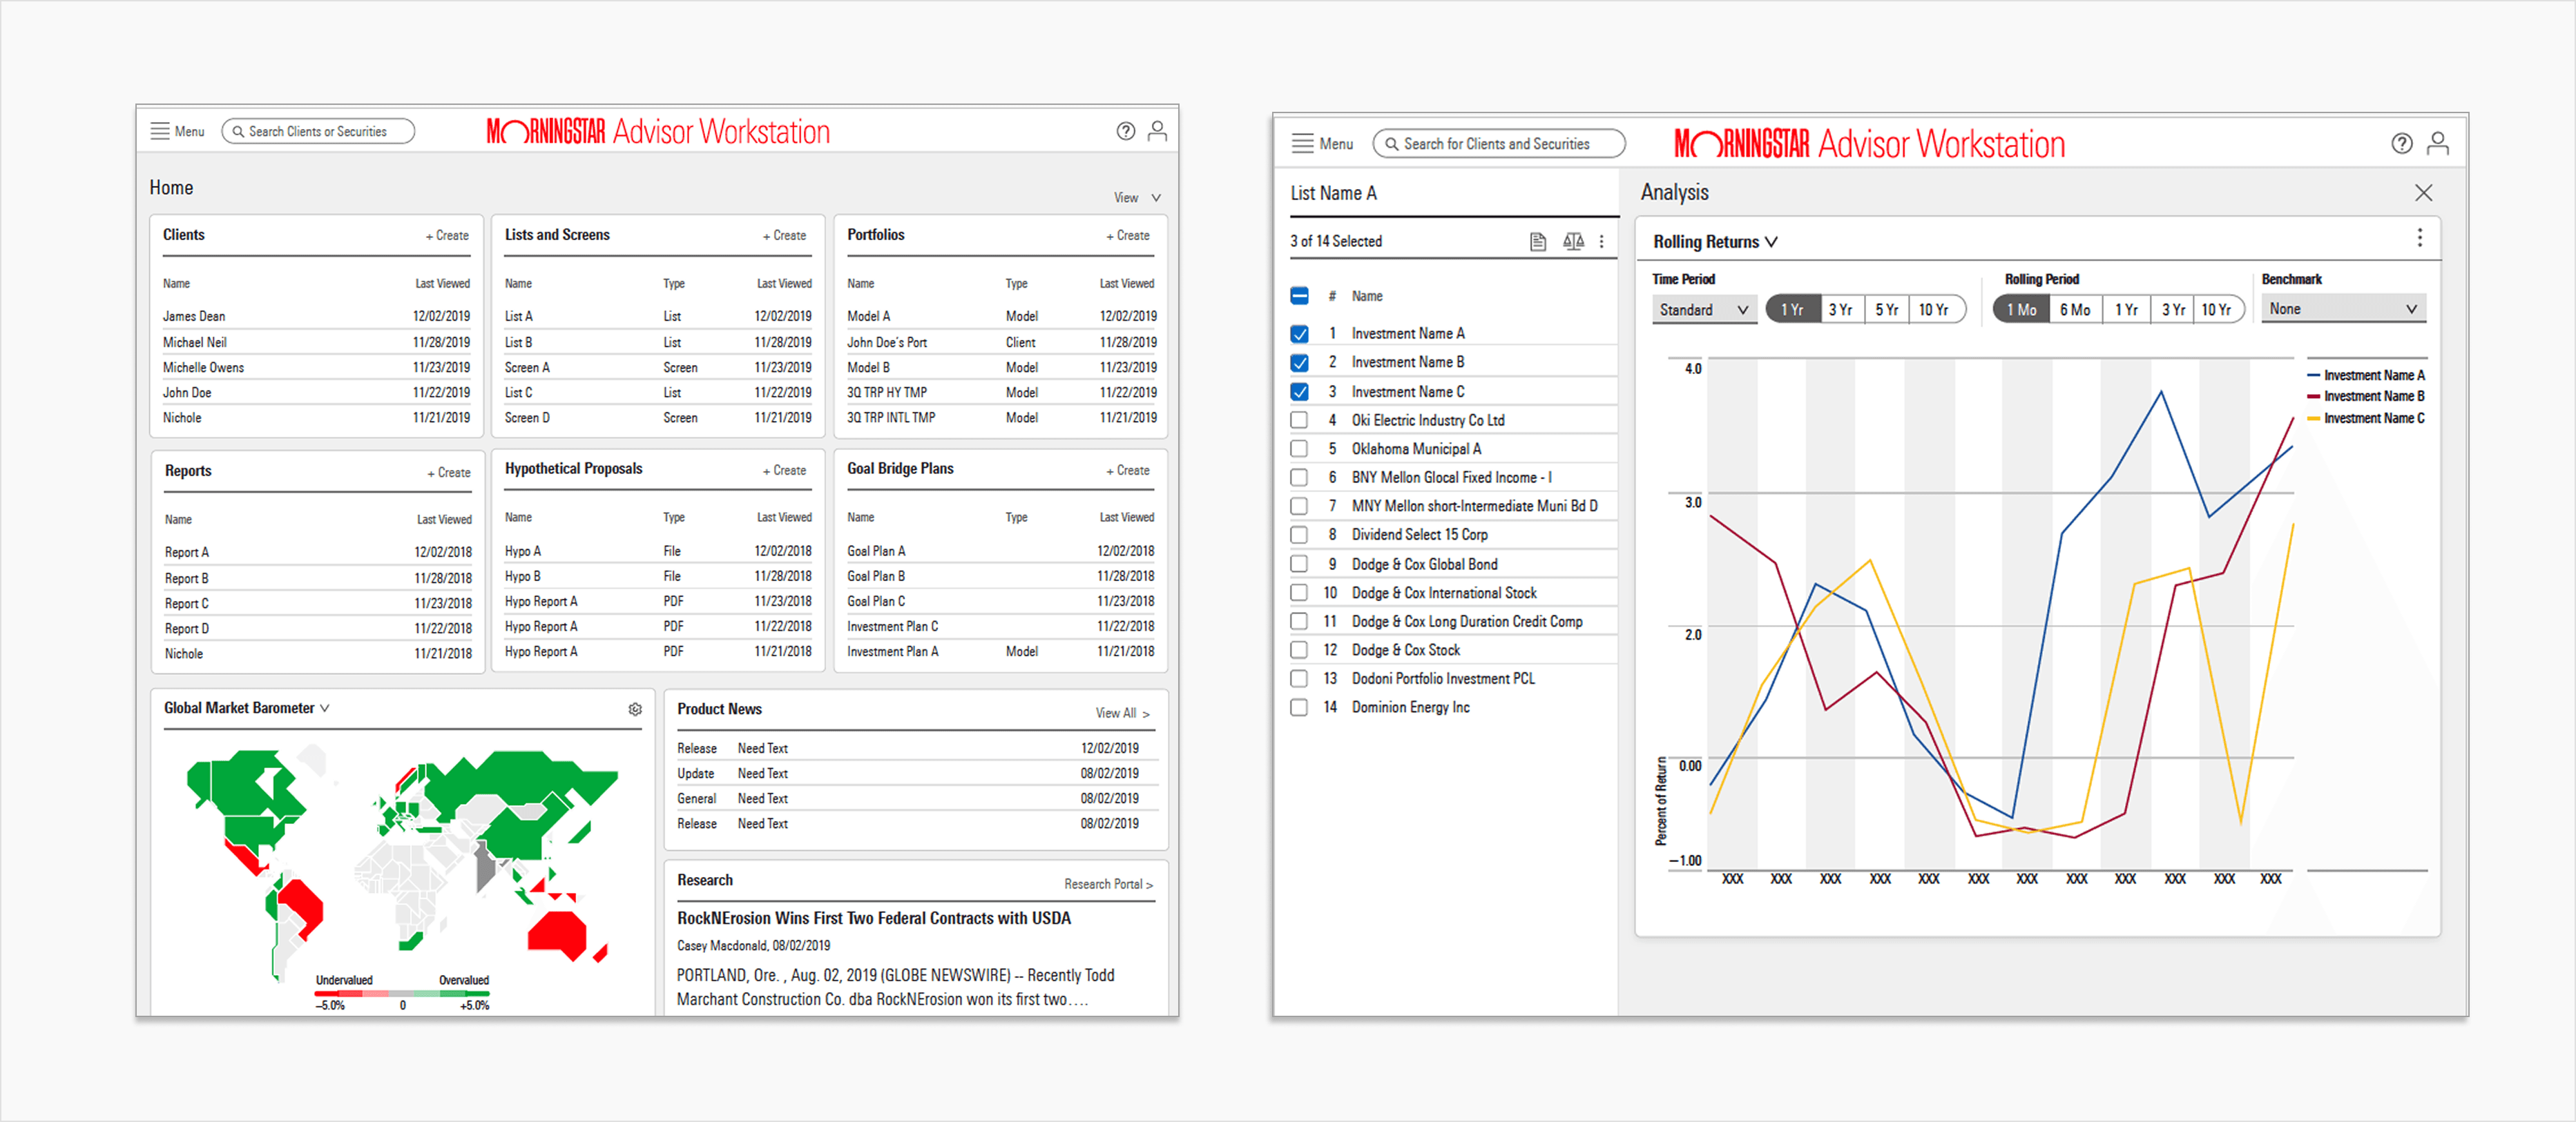Screen dimensions: 2576x1122
Task: Open the Rolling Returns panel three-dot menu
Action: (2419, 238)
